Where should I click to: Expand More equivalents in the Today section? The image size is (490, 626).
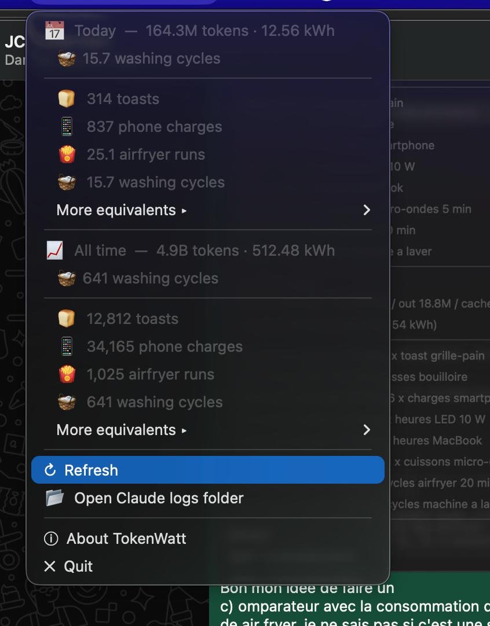(x=208, y=210)
